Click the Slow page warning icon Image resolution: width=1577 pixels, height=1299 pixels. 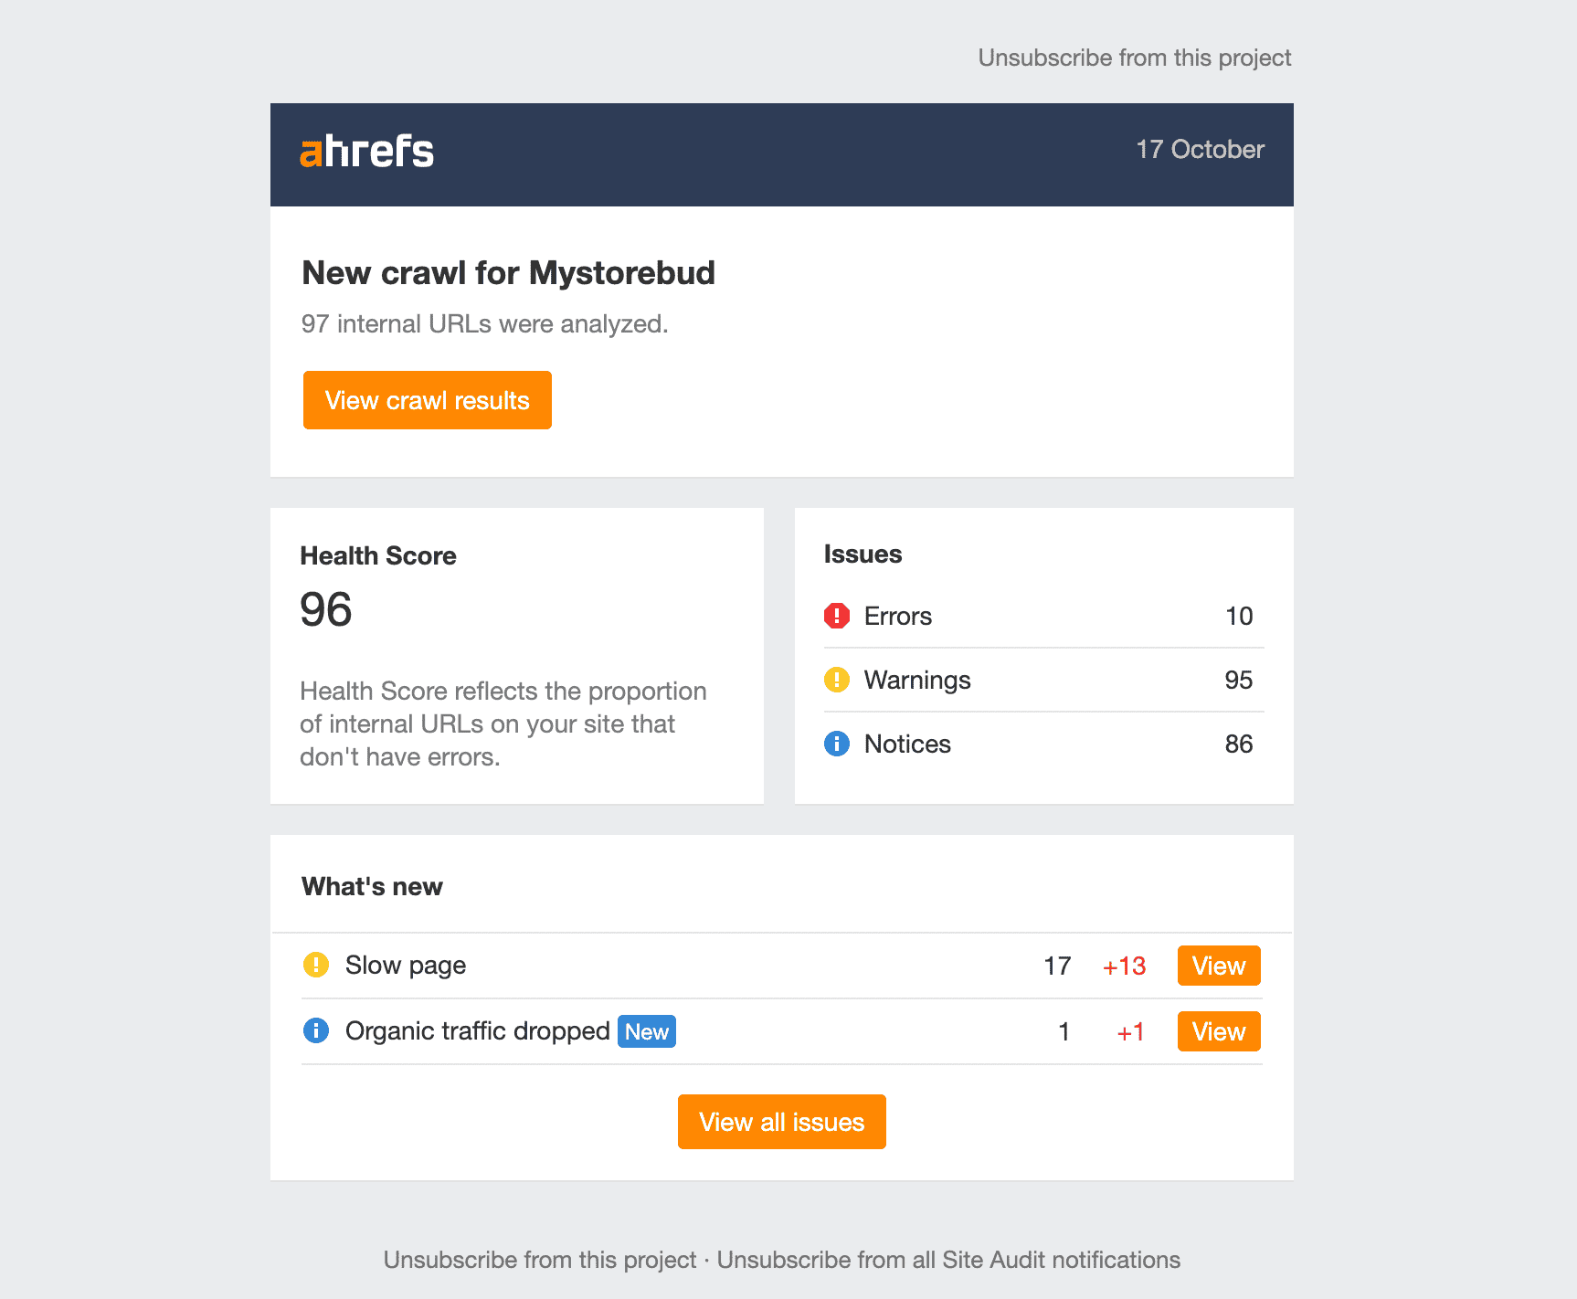(316, 965)
